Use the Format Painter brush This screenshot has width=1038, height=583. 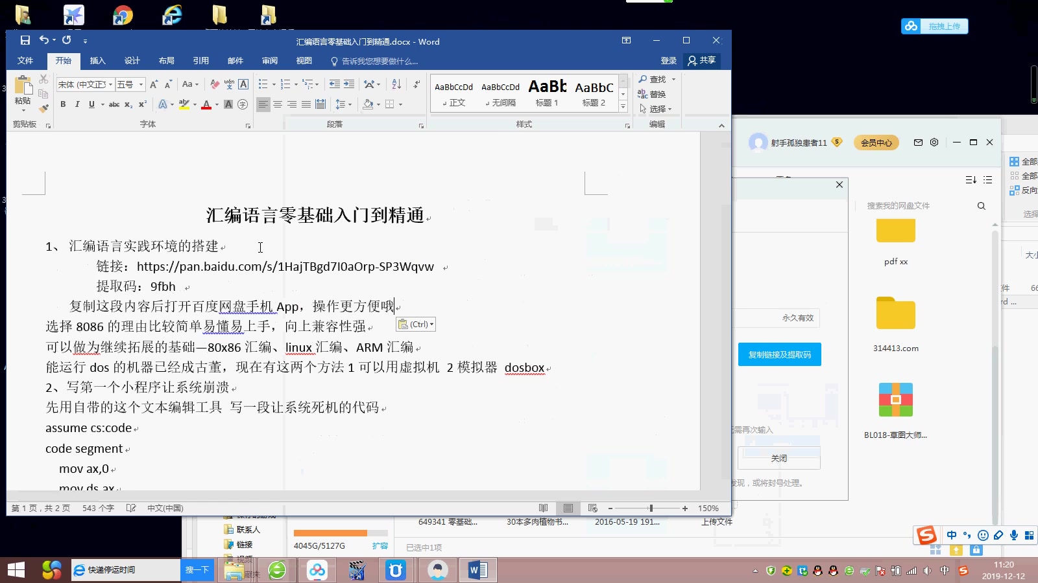pos(43,108)
